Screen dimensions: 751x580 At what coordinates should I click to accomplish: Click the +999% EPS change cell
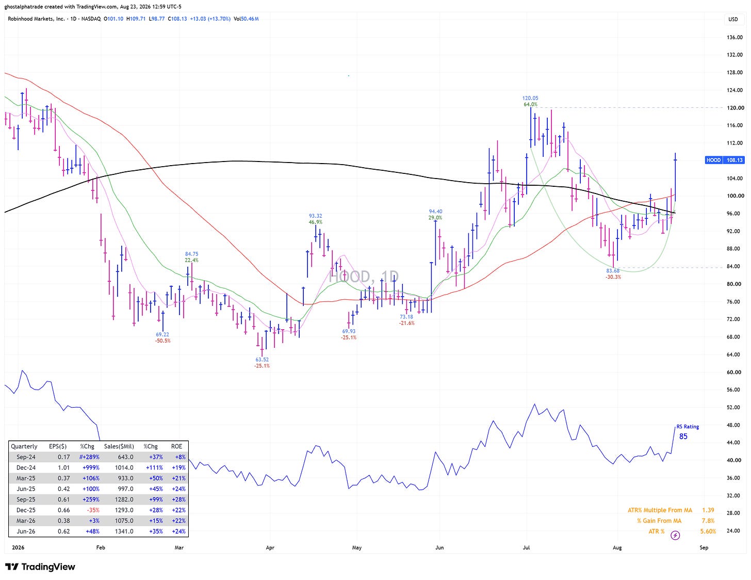(91, 468)
